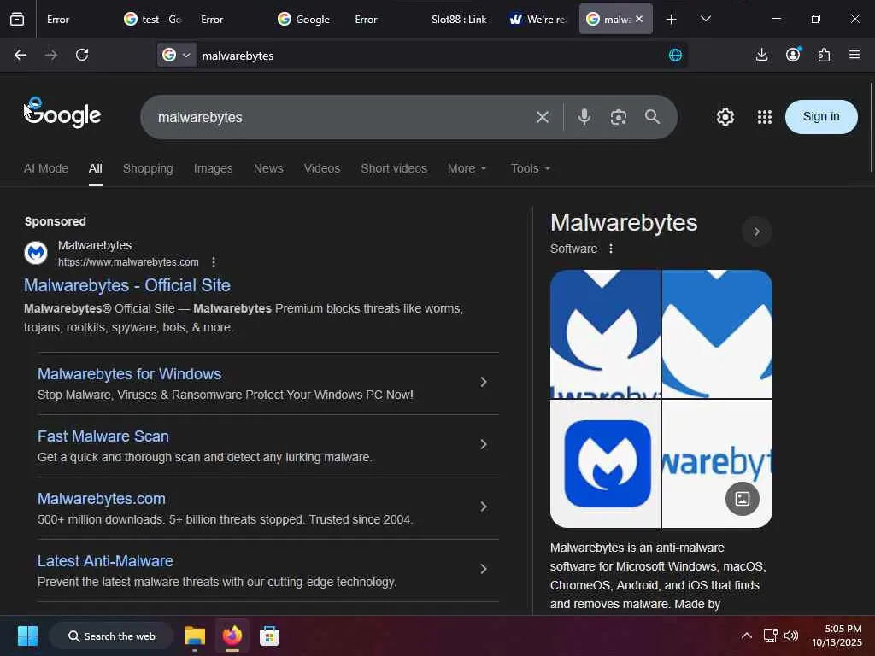Image resolution: width=875 pixels, height=656 pixels.
Task: Click the more images button on panel
Action: 743,499
